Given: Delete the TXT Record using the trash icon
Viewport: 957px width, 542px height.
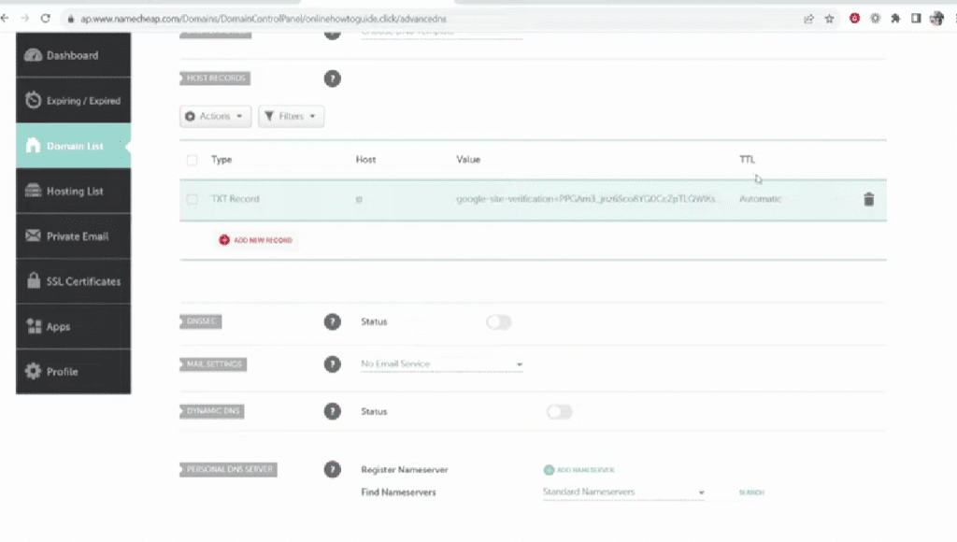Looking at the screenshot, I should click(x=868, y=199).
